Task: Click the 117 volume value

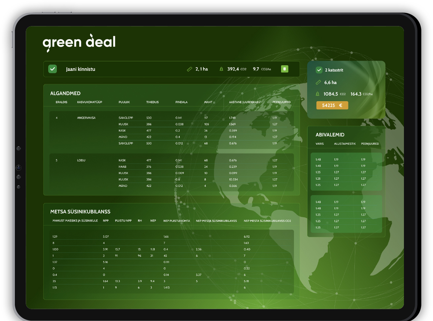Action: point(206,118)
